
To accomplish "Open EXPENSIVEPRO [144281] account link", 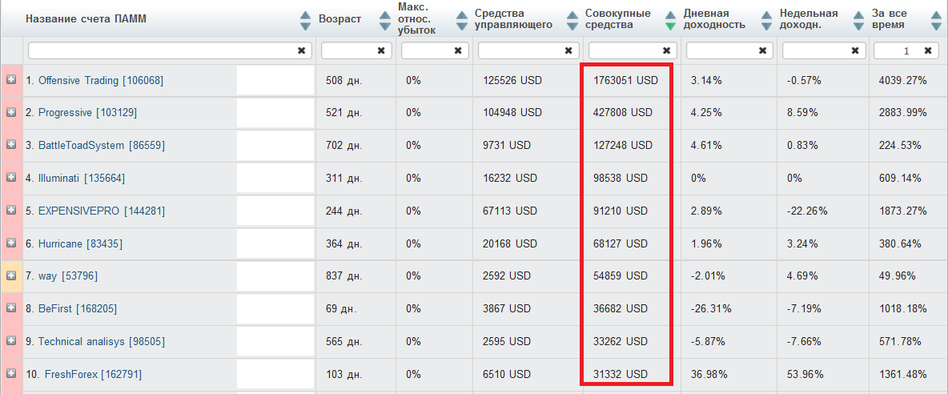I will [x=102, y=211].
